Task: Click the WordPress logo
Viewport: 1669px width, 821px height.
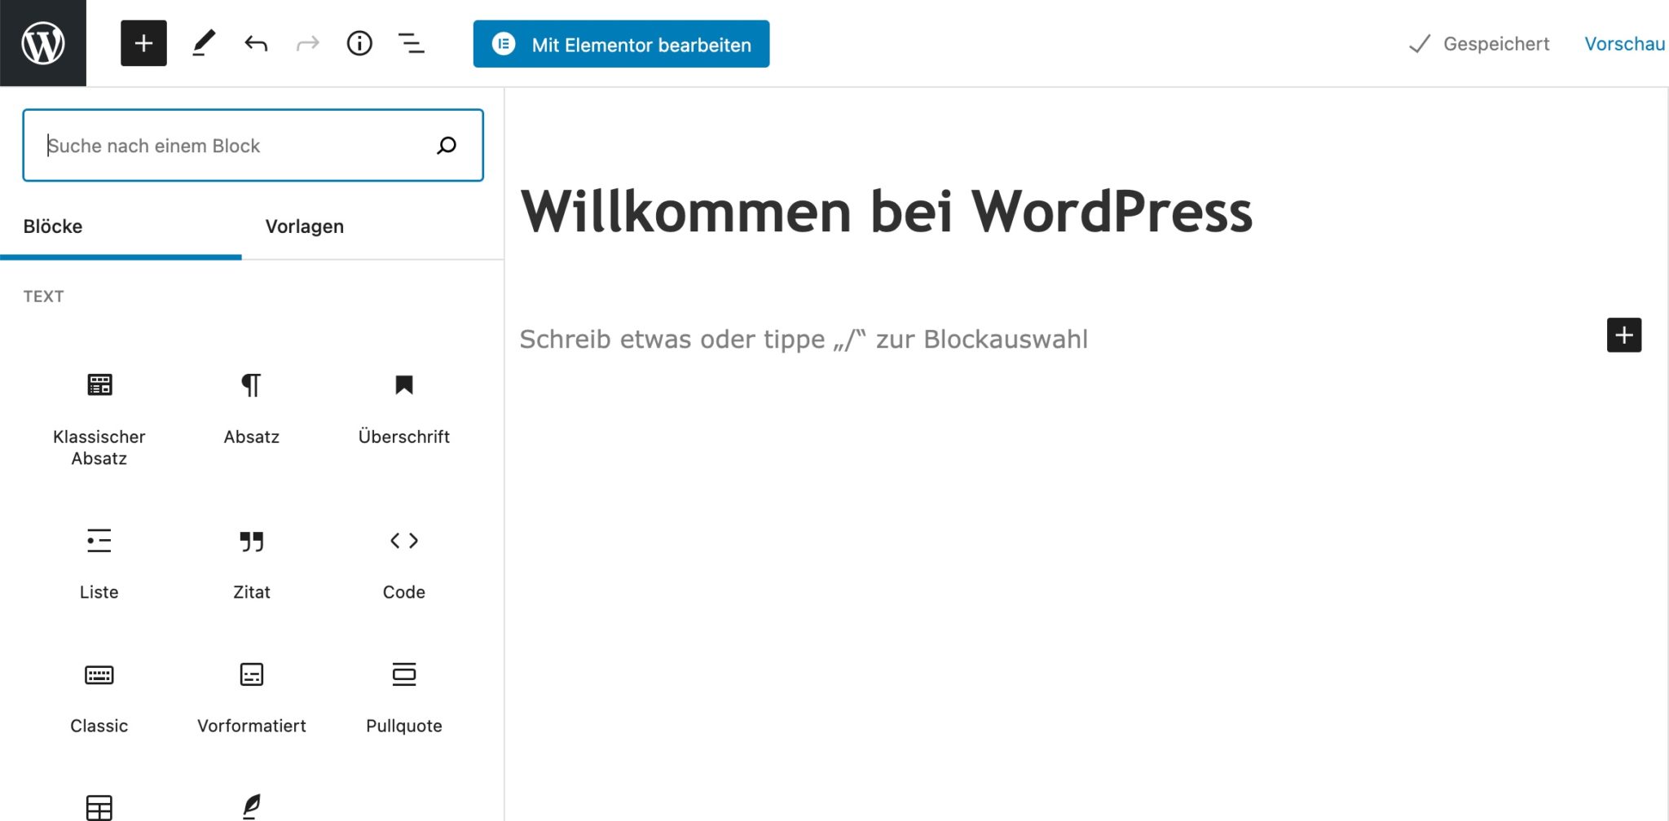Action: tap(42, 42)
